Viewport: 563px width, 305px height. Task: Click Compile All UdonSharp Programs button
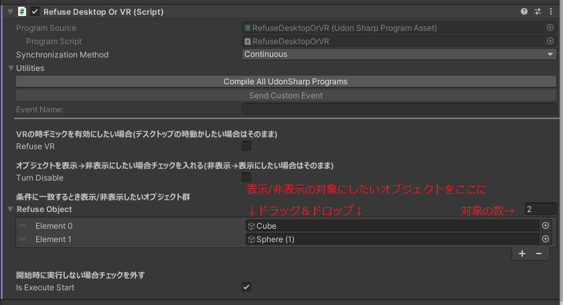286,82
